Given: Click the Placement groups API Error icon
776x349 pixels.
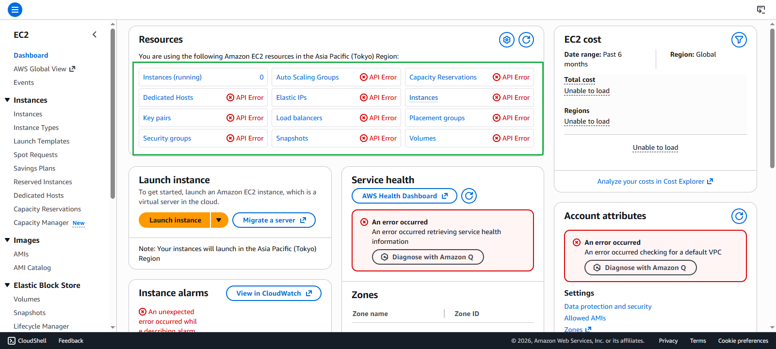Looking at the screenshot, I should 497,118.
